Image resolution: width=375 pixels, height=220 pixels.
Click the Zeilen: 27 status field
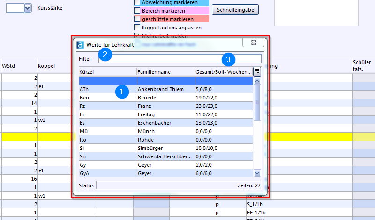pos(179,185)
